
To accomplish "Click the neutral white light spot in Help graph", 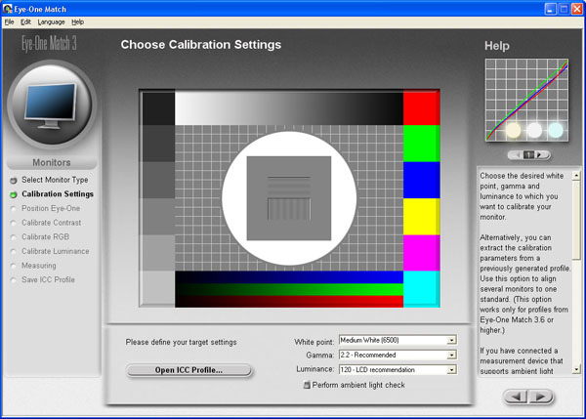I will (x=534, y=130).
